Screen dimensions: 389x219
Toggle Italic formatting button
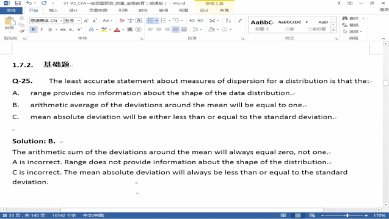click(x=41, y=30)
